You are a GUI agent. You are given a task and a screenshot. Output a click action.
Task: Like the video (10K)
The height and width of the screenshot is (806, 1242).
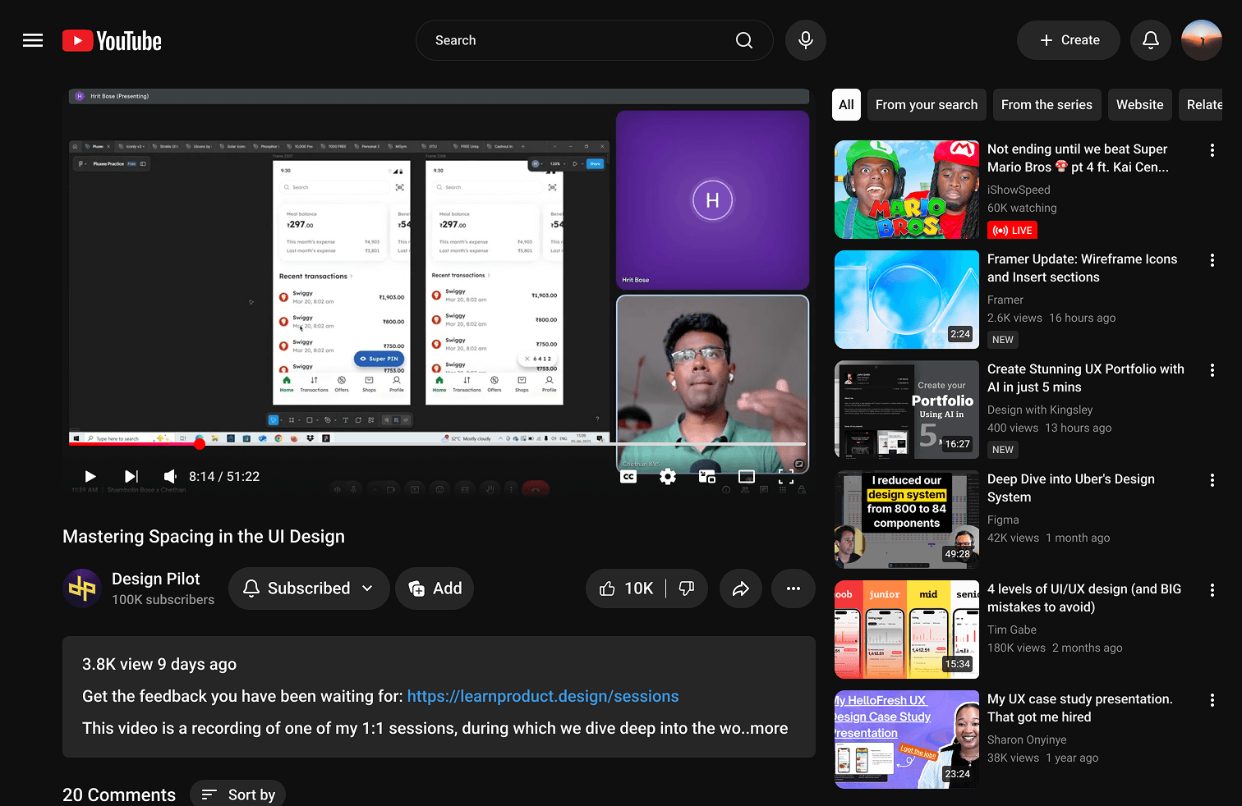click(x=626, y=588)
